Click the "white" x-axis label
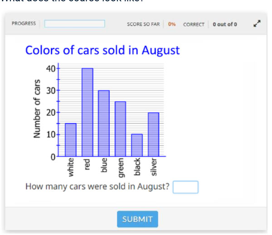 pos(71,167)
